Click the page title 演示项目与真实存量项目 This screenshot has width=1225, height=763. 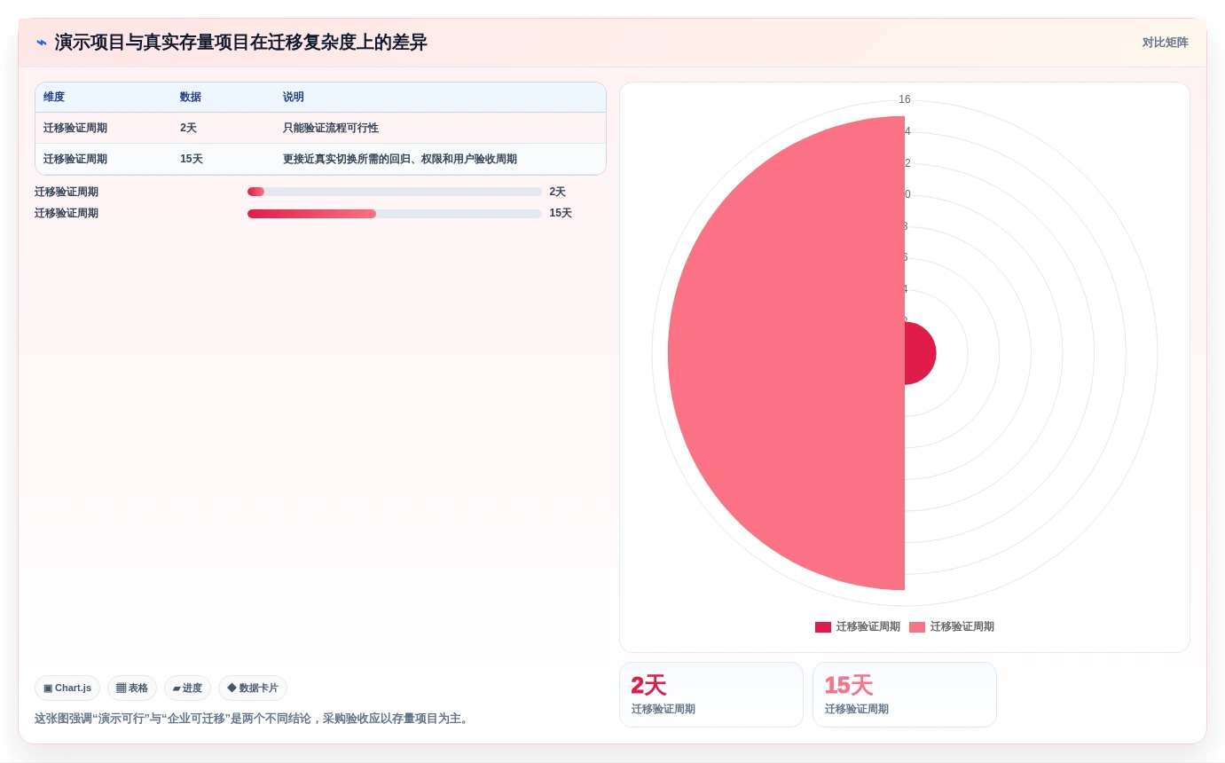pos(240,43)
